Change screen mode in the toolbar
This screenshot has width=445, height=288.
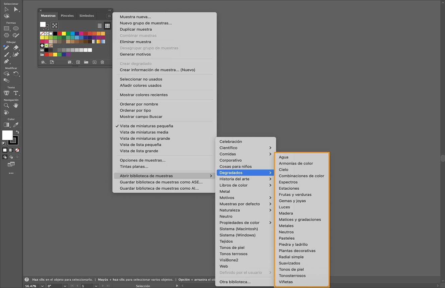click(11, 164)
